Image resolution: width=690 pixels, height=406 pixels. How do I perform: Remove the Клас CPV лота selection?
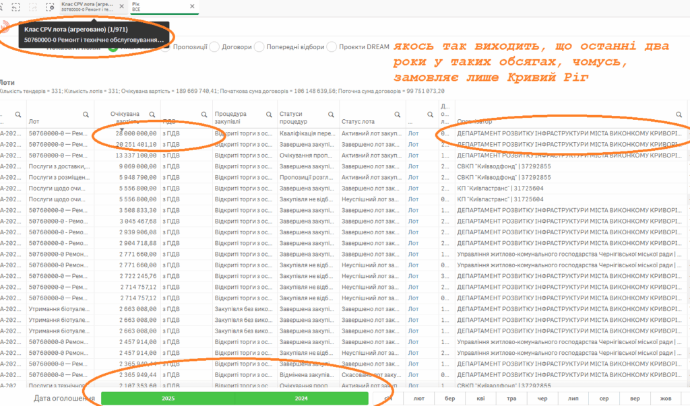point(121,5)
